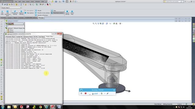Click Stop raytrace
195x109 pixels.
pyautogui.click(x=29, y=13)
